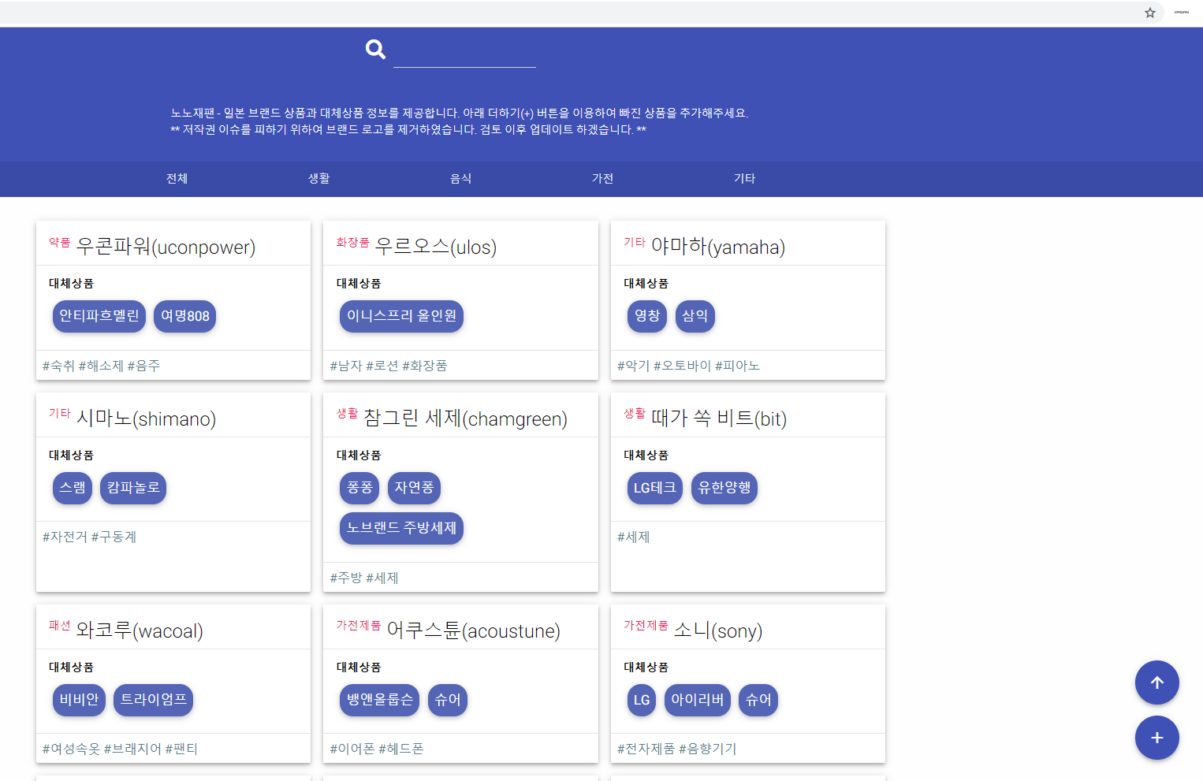The image size is (1203, 781).
Task: Click the 와코루(wacoal) title
Action: coord(140,630)
